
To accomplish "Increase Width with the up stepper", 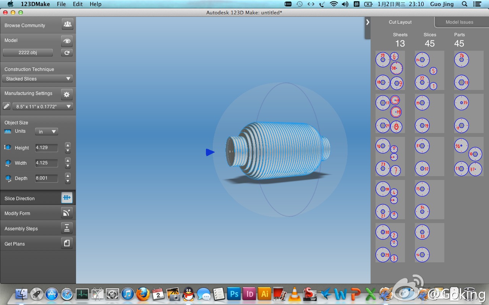I will coord(68,160).
